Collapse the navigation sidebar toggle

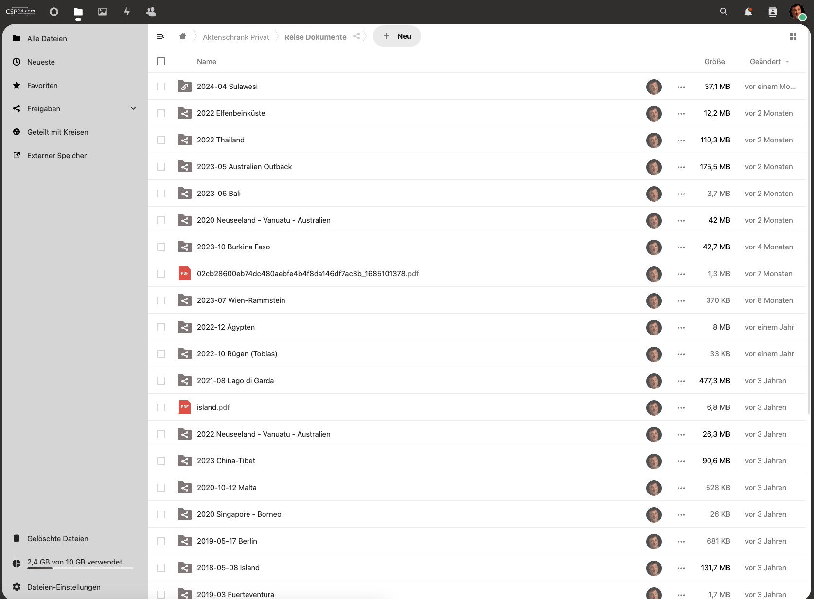[x=160, y=36]
